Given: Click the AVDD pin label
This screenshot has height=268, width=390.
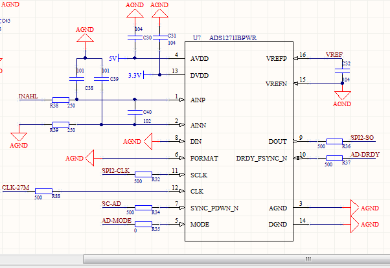Looking at the screenshot, I should (x=200, y=59).
